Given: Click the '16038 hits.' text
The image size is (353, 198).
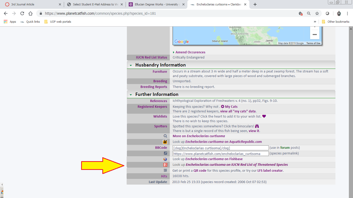Looking at the screenshot, I should [x=181, y=176].
